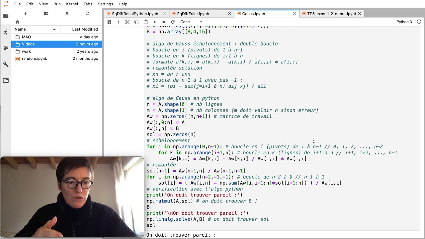Click the 'a day ago' modified time
This screenshot has width=425, height=239.
click(x=89, y=37)
